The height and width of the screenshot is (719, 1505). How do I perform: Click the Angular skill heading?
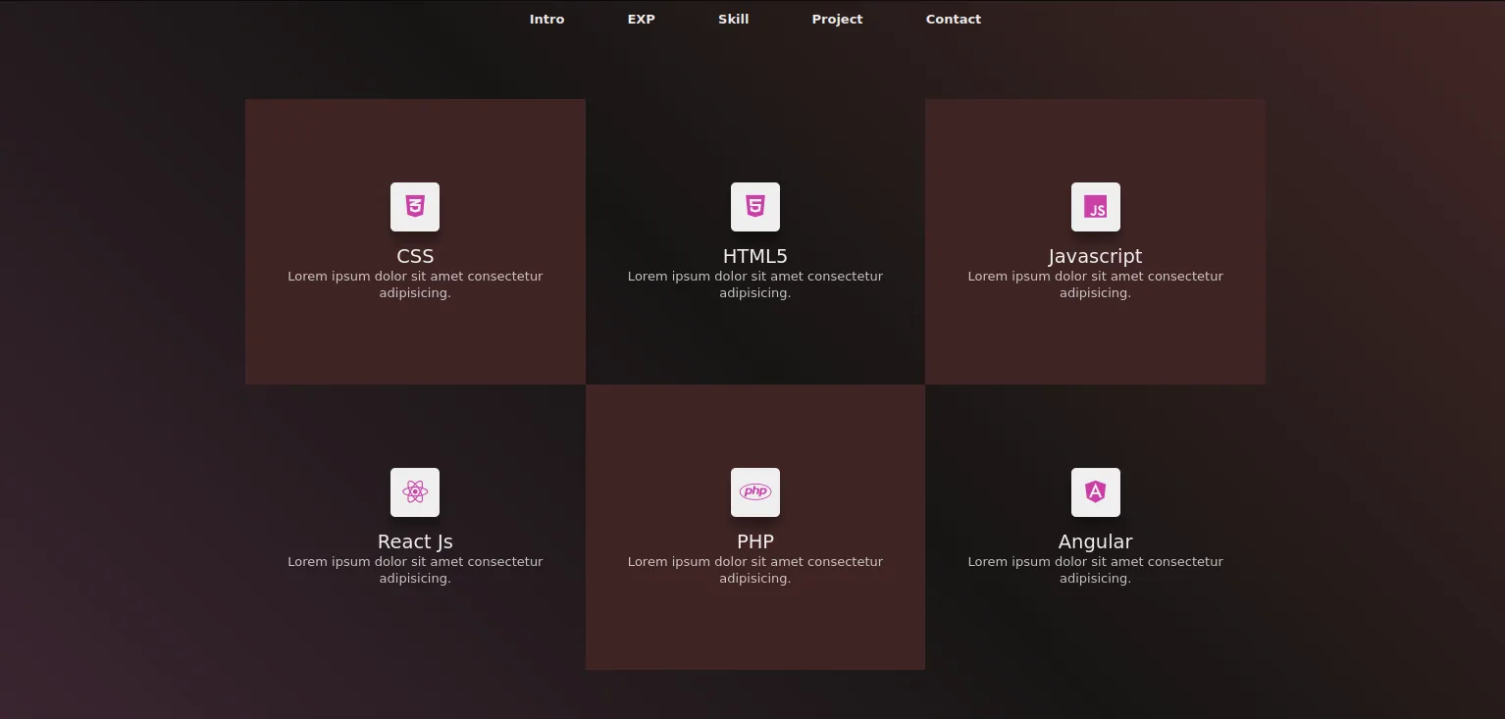point(1096,541)
